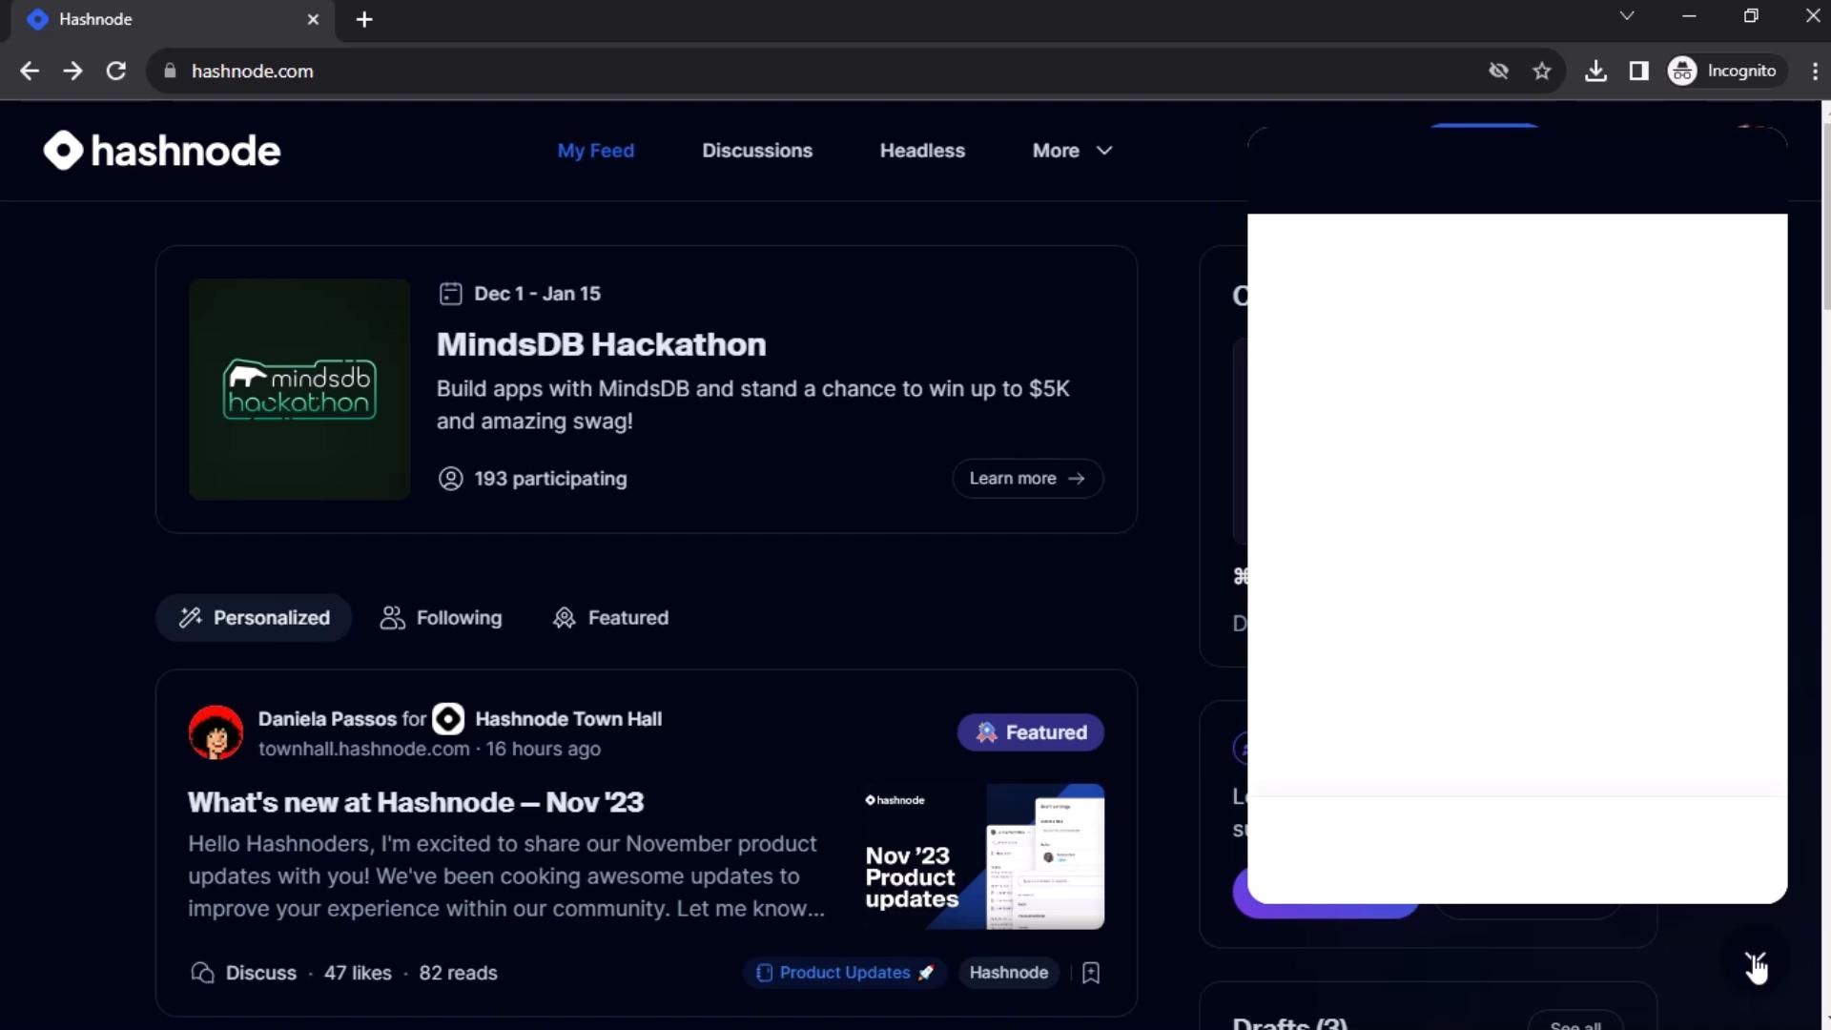Screen dimensions: 1831x1030
Task: Click Learn more on MindsDB Hackathon
Action: [x=1027, y=479]
